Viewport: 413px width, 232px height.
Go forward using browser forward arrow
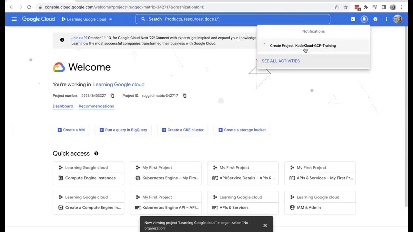(x=20, y=7)
